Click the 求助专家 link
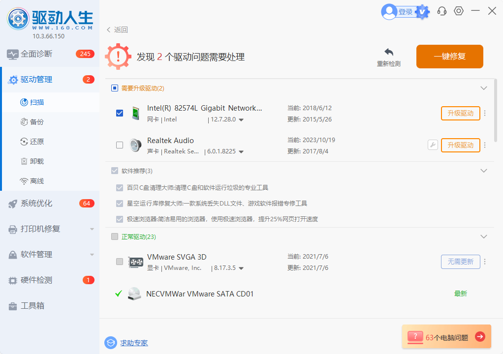Image resolution: width=503 pixels, height=354 pixels. pos(134,343)
